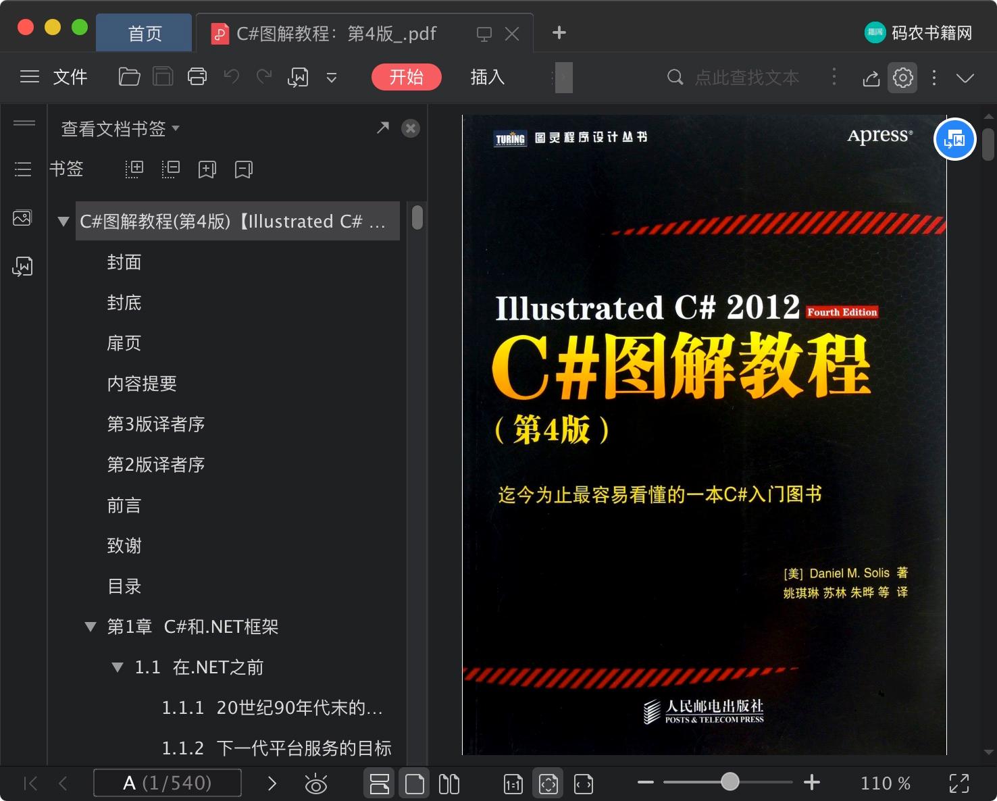
Task: Click the undo arrow
Action: pyautogui.click(x=232, y=76)
